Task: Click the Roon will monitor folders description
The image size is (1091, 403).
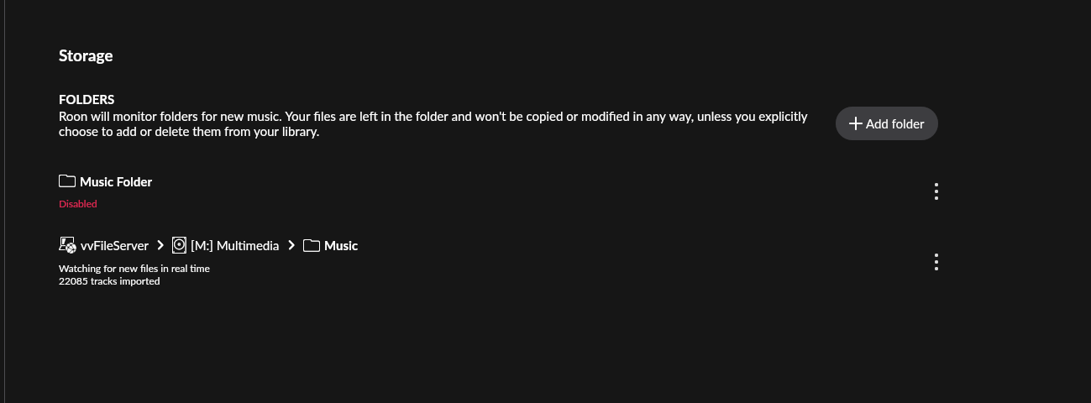Action: (433, 124)
